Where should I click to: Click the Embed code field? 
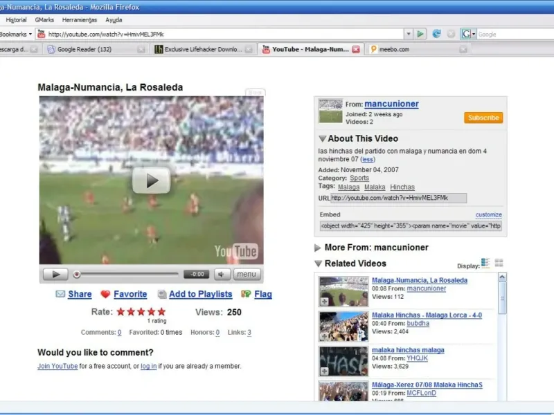pyautogui.click(x=411, y=226)
